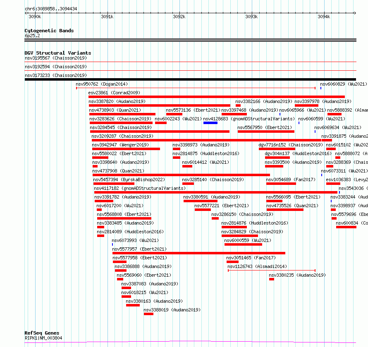Click the nsv3382166 (Audano2019) label

point(264,101)
